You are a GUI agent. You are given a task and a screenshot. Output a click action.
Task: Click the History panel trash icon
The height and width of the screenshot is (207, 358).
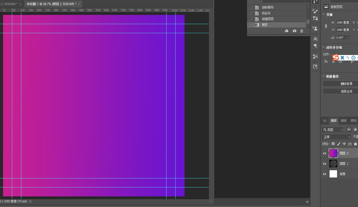coord(302,31)
